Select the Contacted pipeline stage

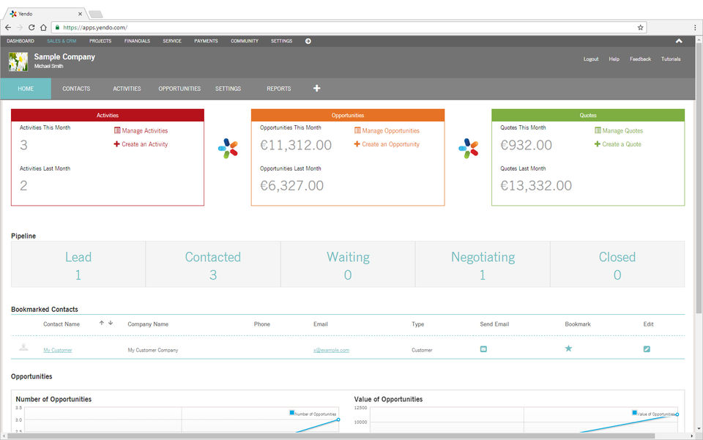213,264
